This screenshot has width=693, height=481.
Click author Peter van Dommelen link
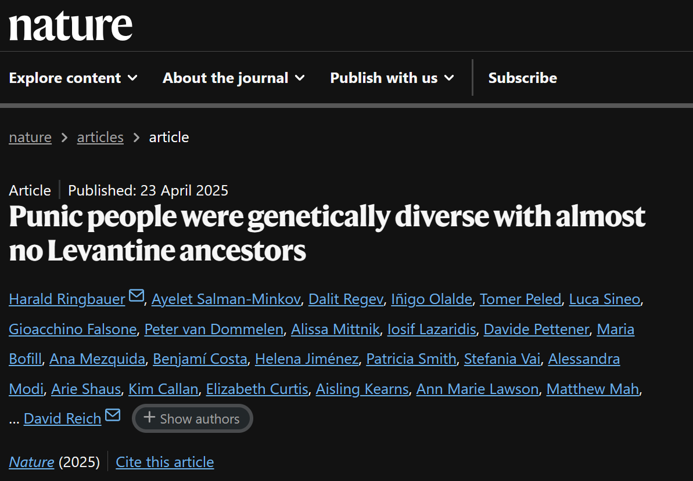click(x=214, y=329)
